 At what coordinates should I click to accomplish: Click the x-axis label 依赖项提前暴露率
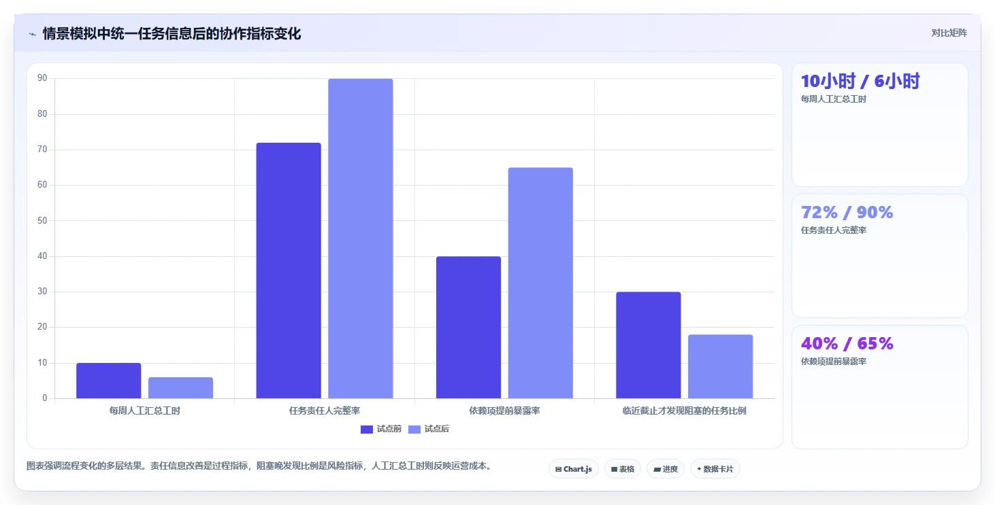coord(504,411)
